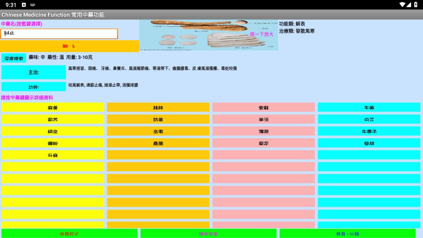Choose the 防風 herb button

(x=158, y=120)
